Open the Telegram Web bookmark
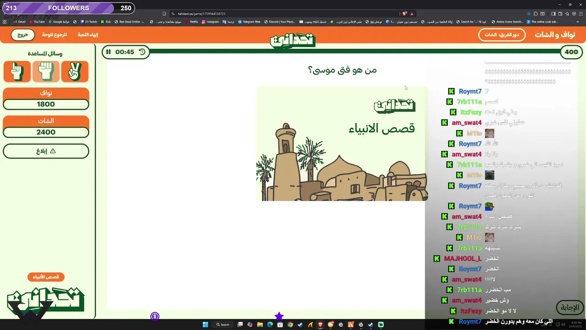The image size is (586, 330). 249,22
